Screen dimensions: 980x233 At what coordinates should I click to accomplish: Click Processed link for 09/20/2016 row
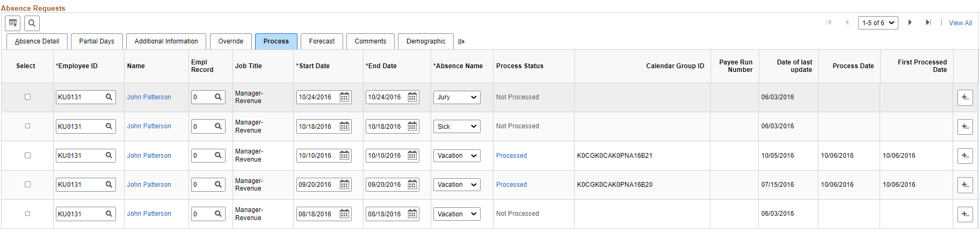(511, 185)
